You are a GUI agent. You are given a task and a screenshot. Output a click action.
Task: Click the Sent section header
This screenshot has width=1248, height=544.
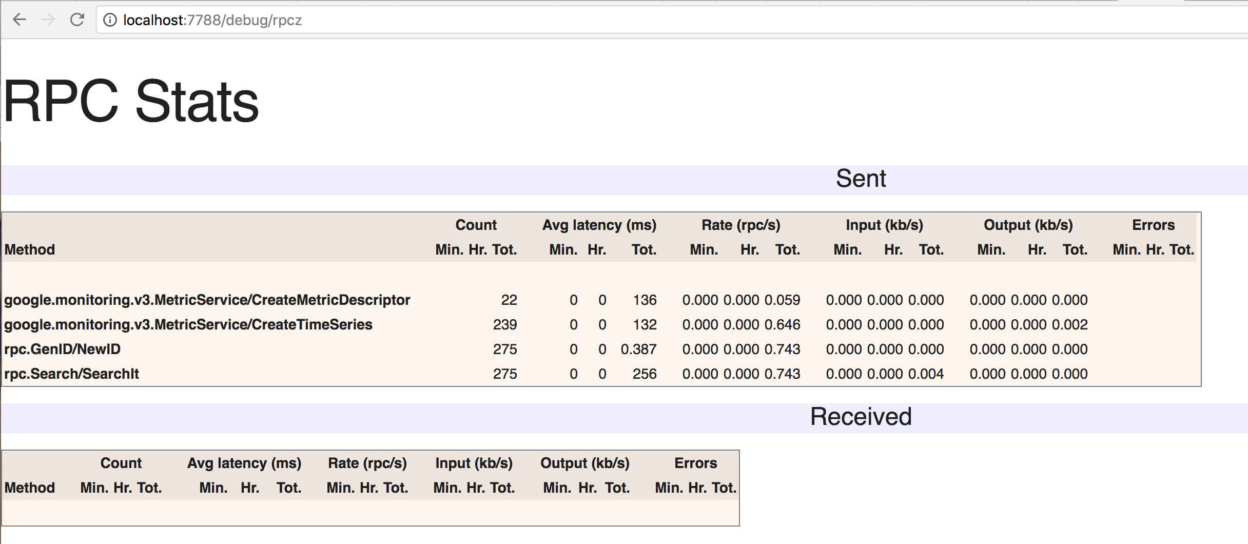861,179
